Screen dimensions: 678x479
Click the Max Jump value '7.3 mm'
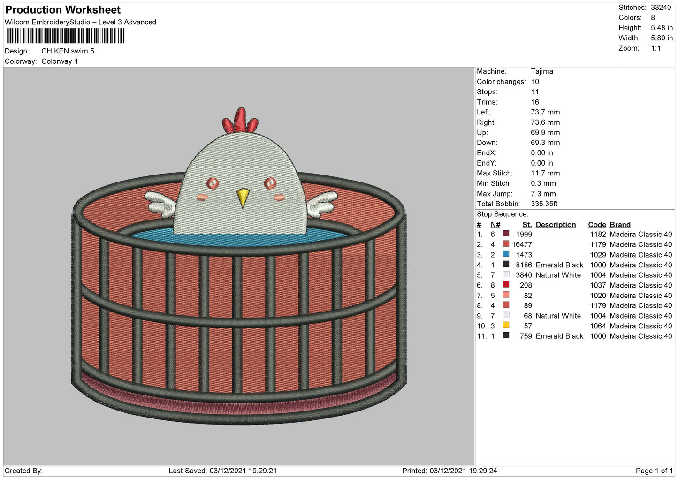(543, 194)
